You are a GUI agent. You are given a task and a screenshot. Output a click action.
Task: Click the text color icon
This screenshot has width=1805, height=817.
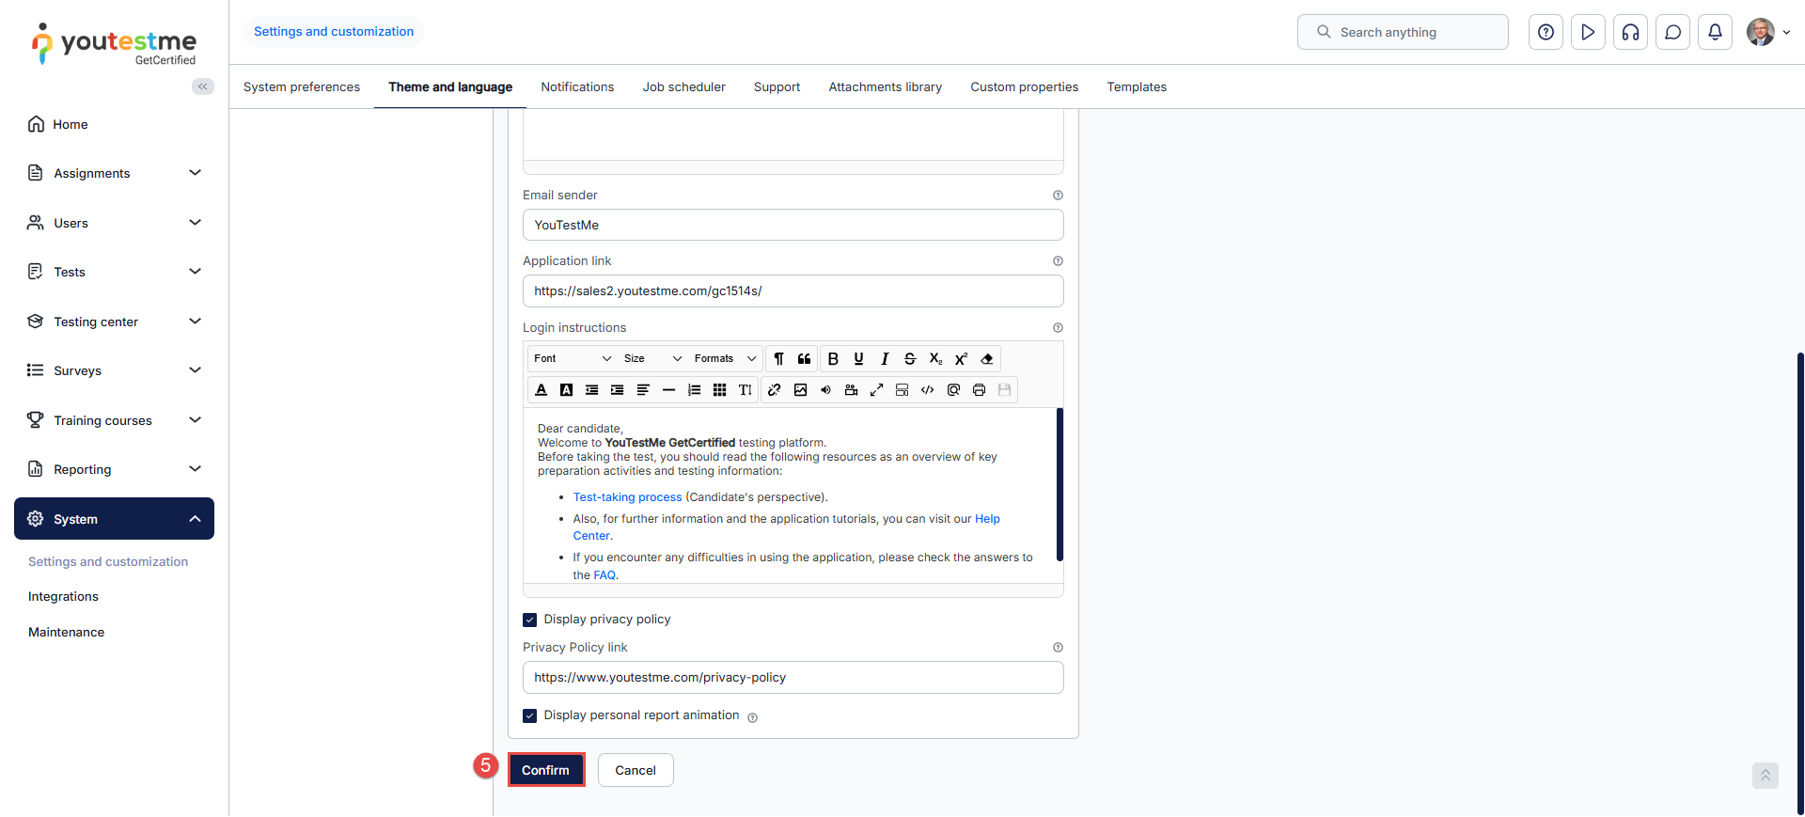click(541, 390)
